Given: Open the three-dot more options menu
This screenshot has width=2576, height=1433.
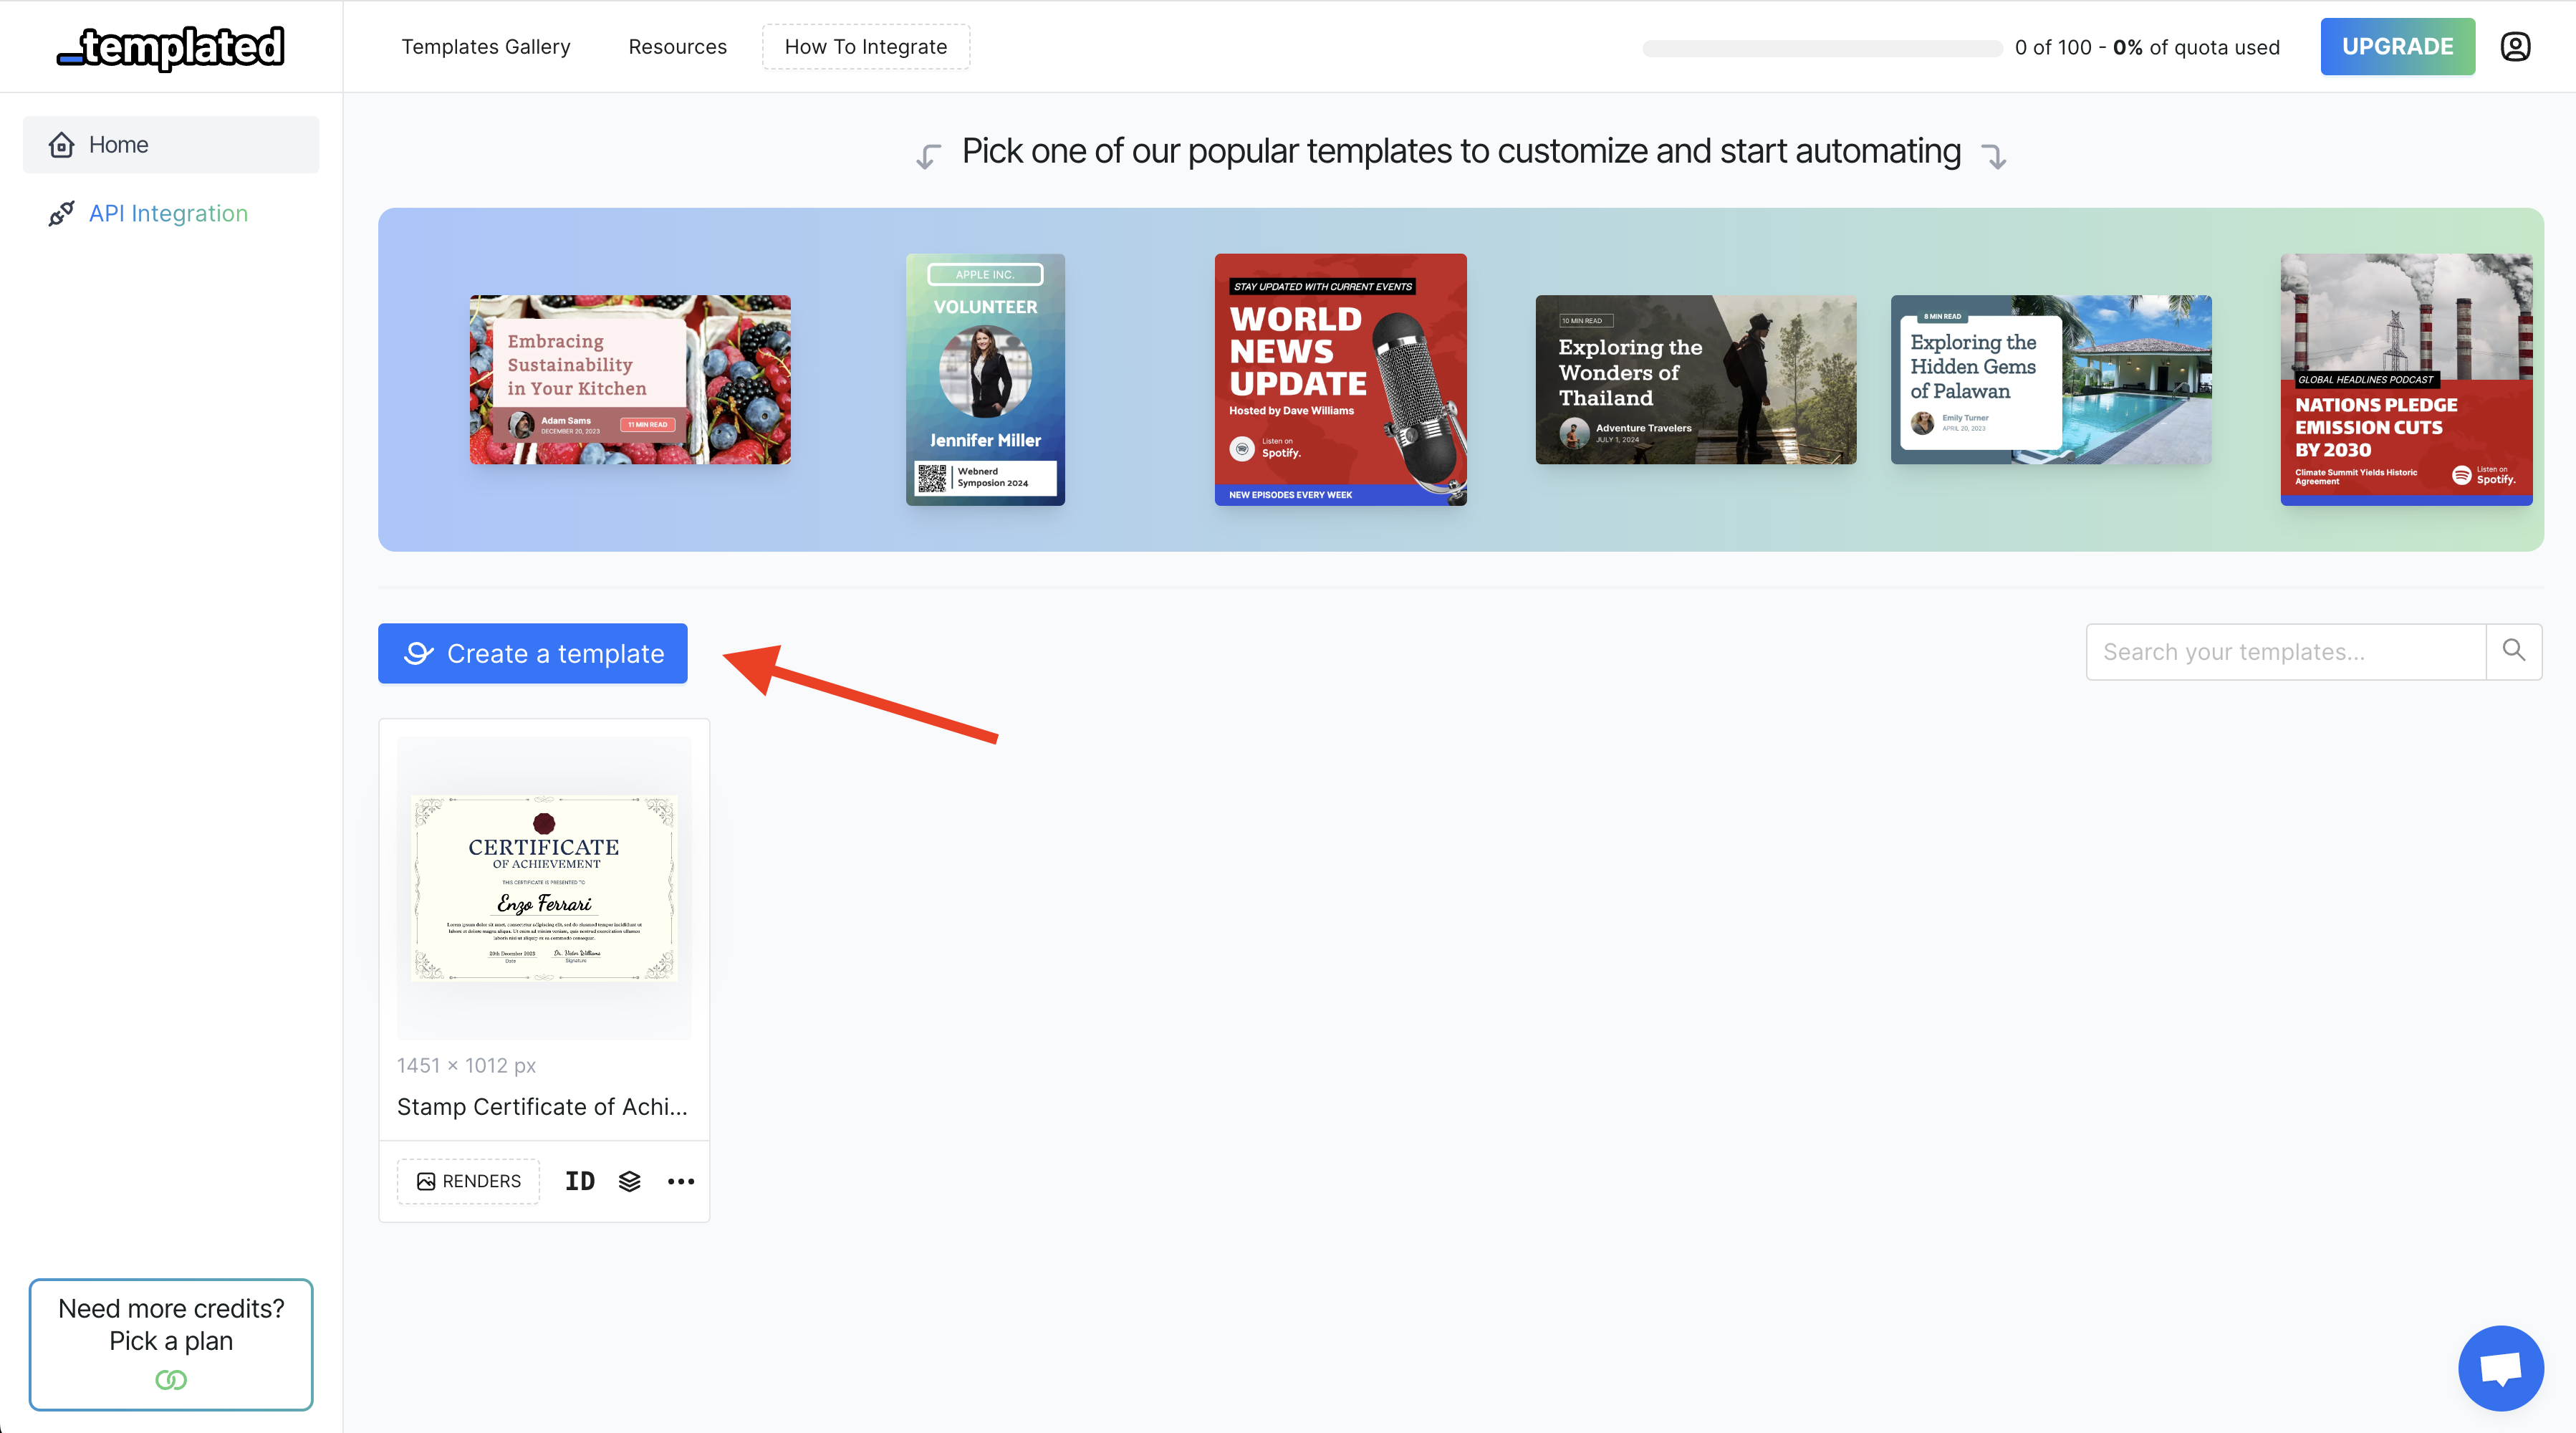Looking at the screenshot, I should point(681,1181).
